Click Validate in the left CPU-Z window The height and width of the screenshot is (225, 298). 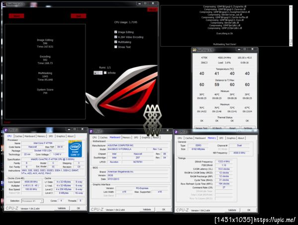[62, 208]
